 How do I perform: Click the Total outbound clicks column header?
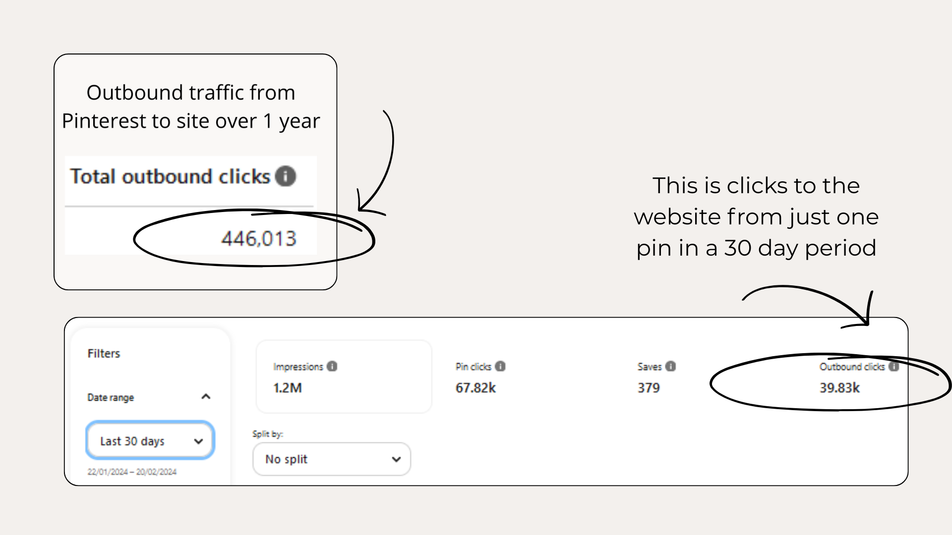coord(170,177)
